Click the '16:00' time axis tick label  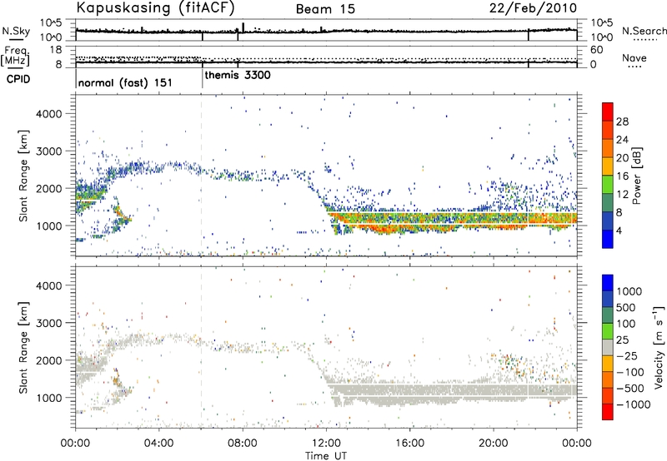[409, 444]
